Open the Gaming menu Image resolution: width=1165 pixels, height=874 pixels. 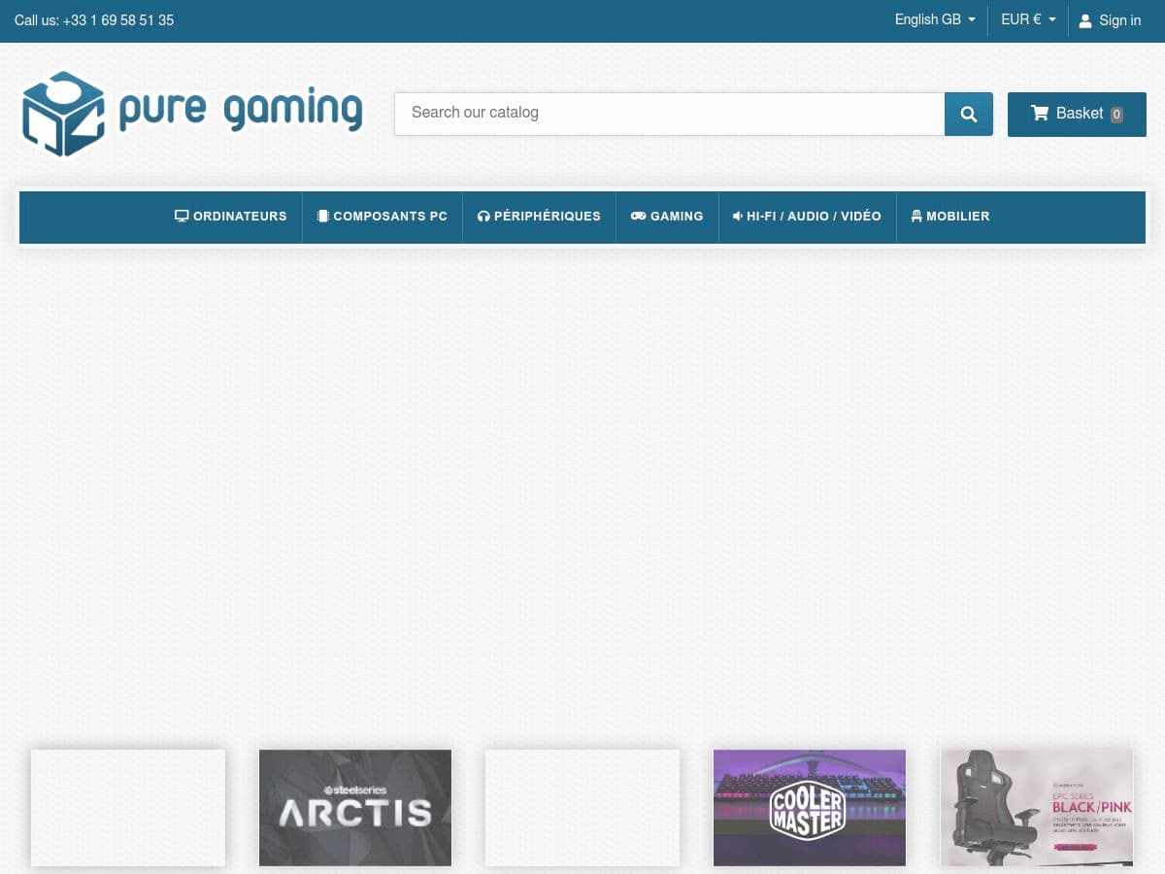pos(667,217)
